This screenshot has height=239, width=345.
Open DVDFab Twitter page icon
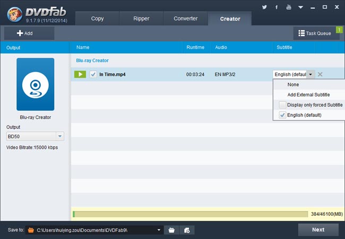click(264, 7)
